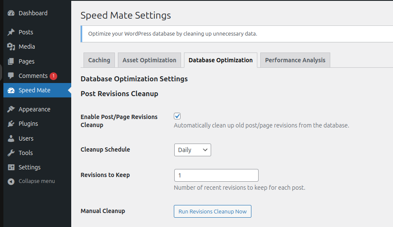This screenshot has height=227, width=393.
Task: Open the Media library icon
Action: coord(11,47)
